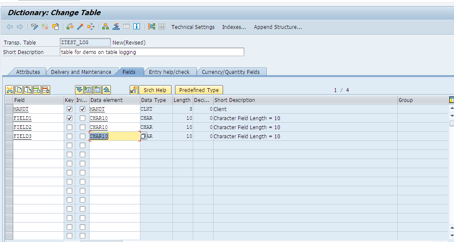Viewport: 454px width, 242px height.
Task: Click the graphic view icon
Action: pos(152,27)
